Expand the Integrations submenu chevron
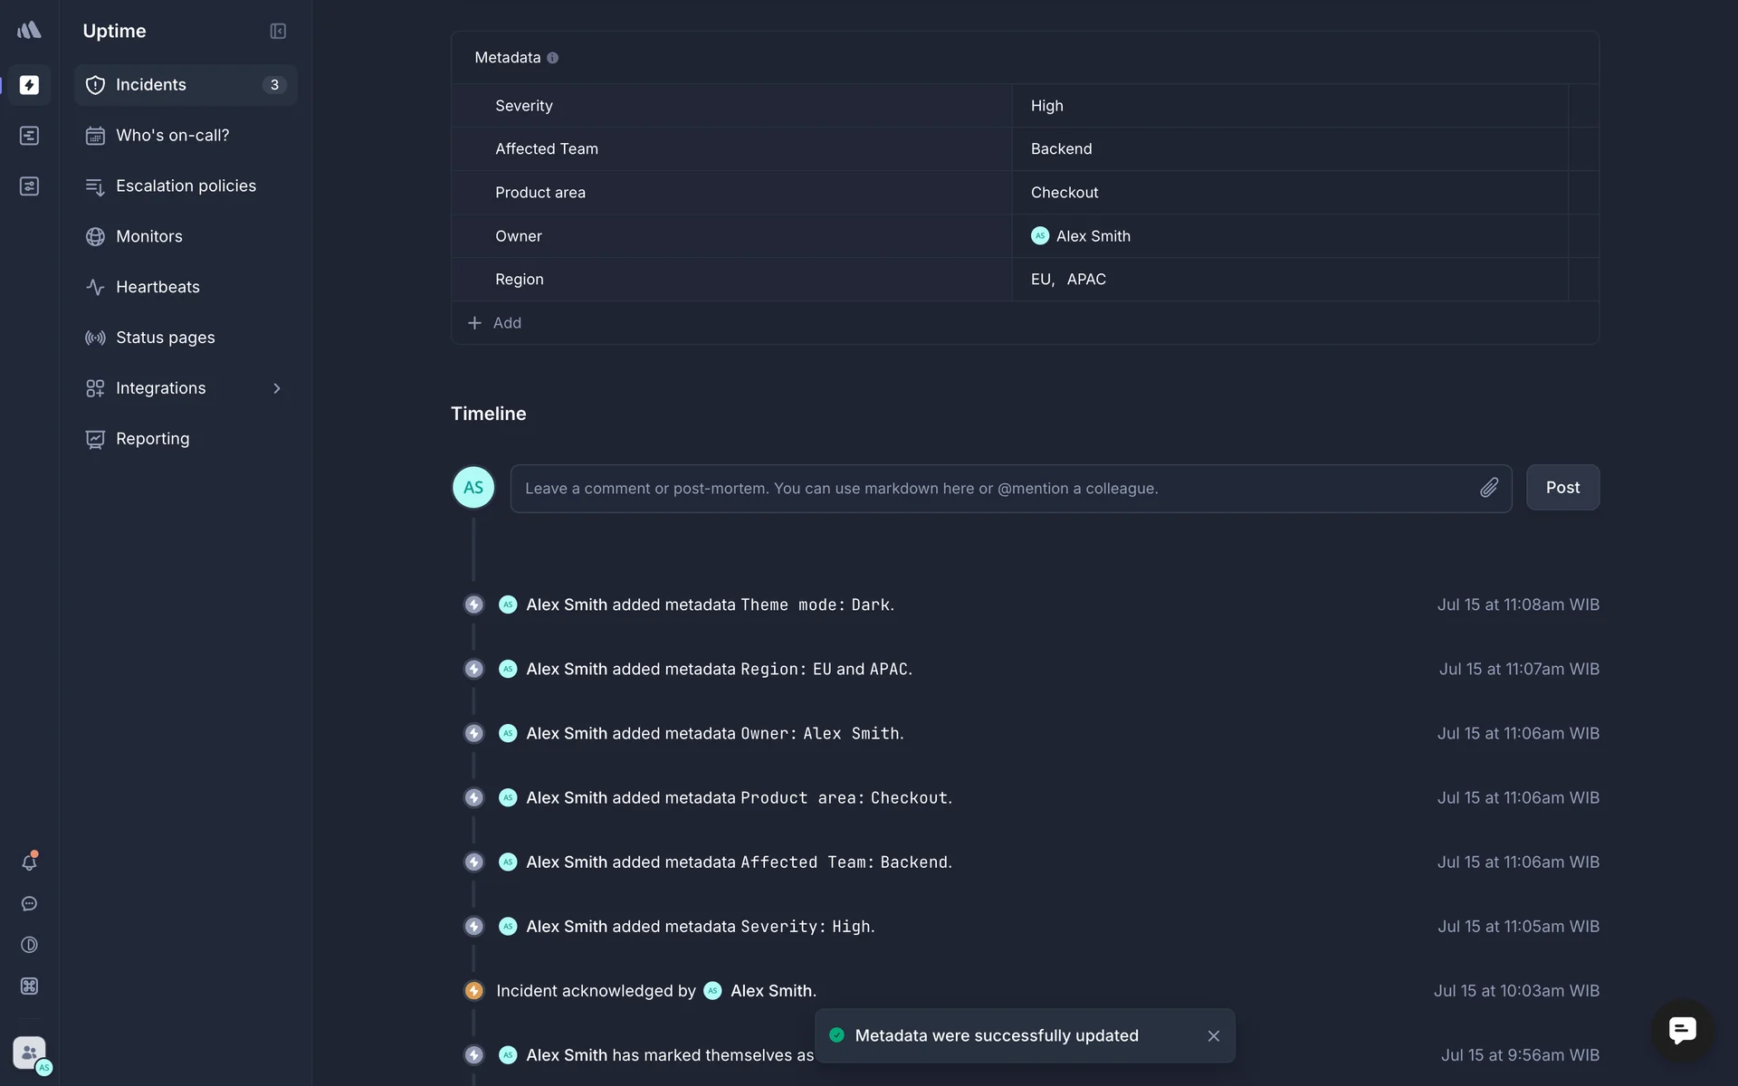1738x1086 pixels. pyautogui.click(x=277, y=388)
